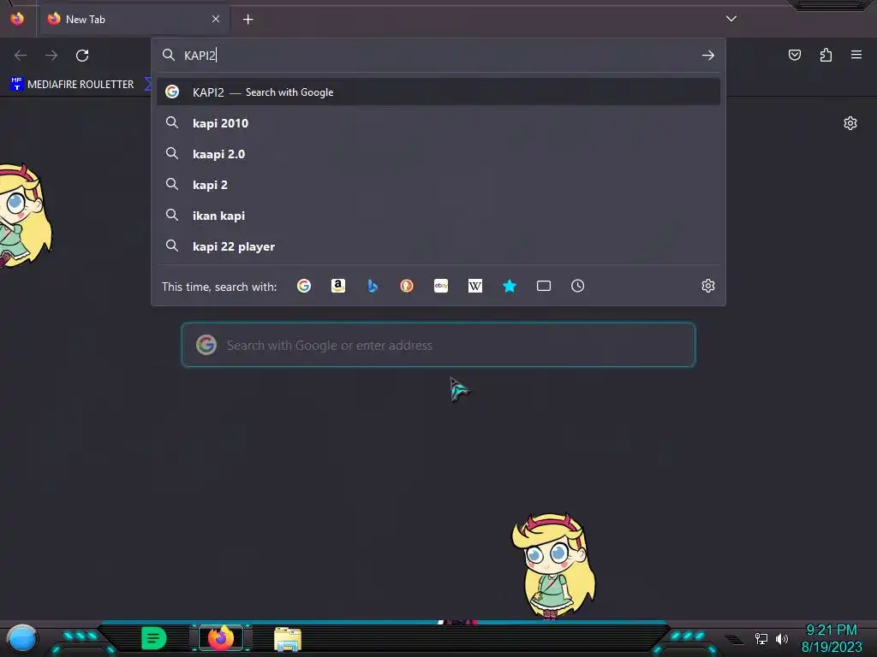Image resolution: width=877 pixels, height=657 pixels.
Task: Click the Go arrow in address bar
Action: 708,56
